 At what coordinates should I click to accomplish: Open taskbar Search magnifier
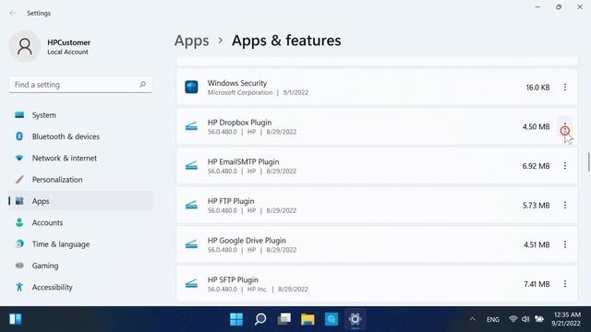260,319
